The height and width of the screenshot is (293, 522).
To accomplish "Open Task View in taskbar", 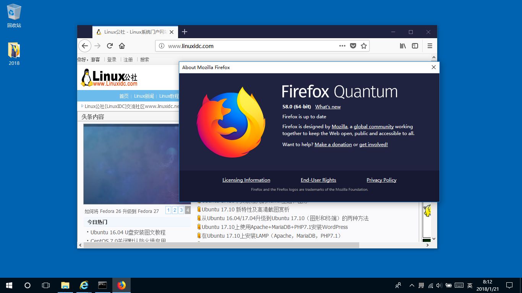I will click(46, 285).
